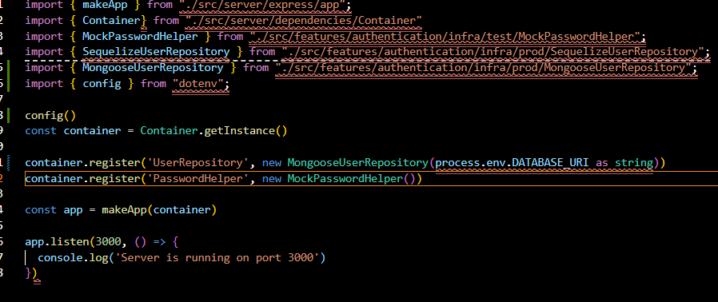Click new MongooseUserRepository constructor call
Viewport: 718px width, 302px height.
pyautogui.click(x=345, y=162)
